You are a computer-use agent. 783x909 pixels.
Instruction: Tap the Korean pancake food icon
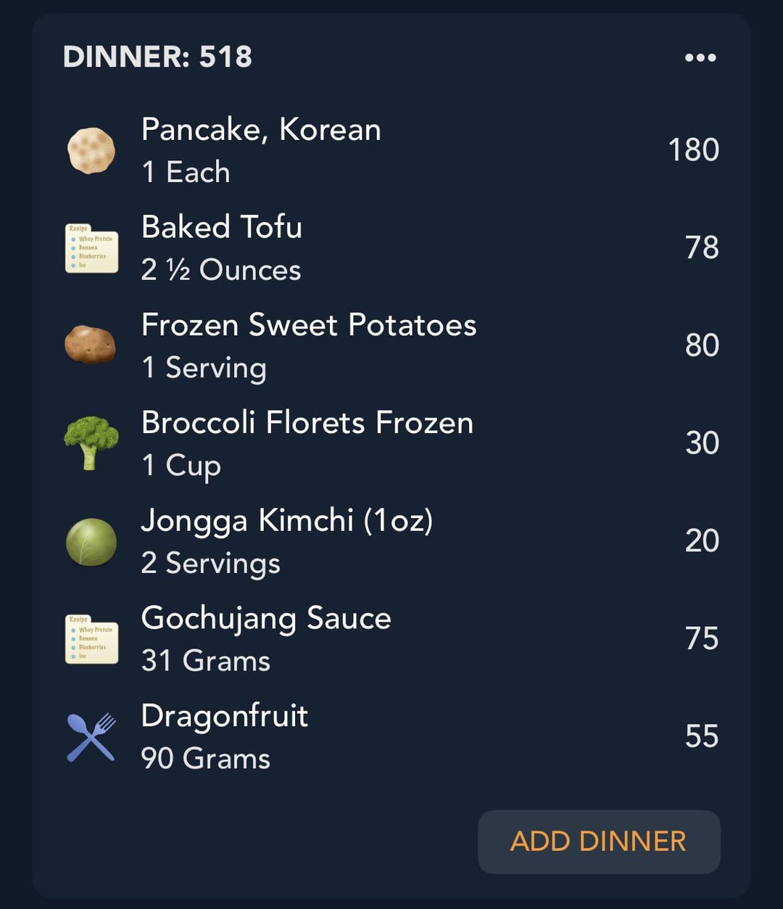91,150
